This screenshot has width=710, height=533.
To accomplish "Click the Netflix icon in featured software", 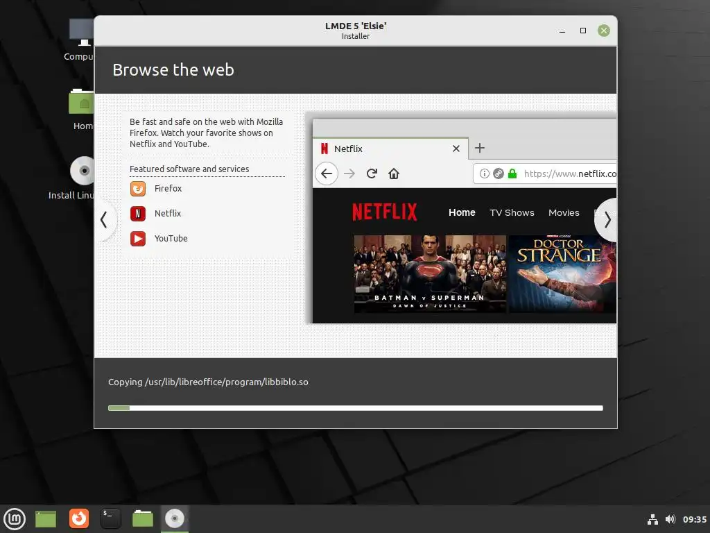I will [138, 214].
